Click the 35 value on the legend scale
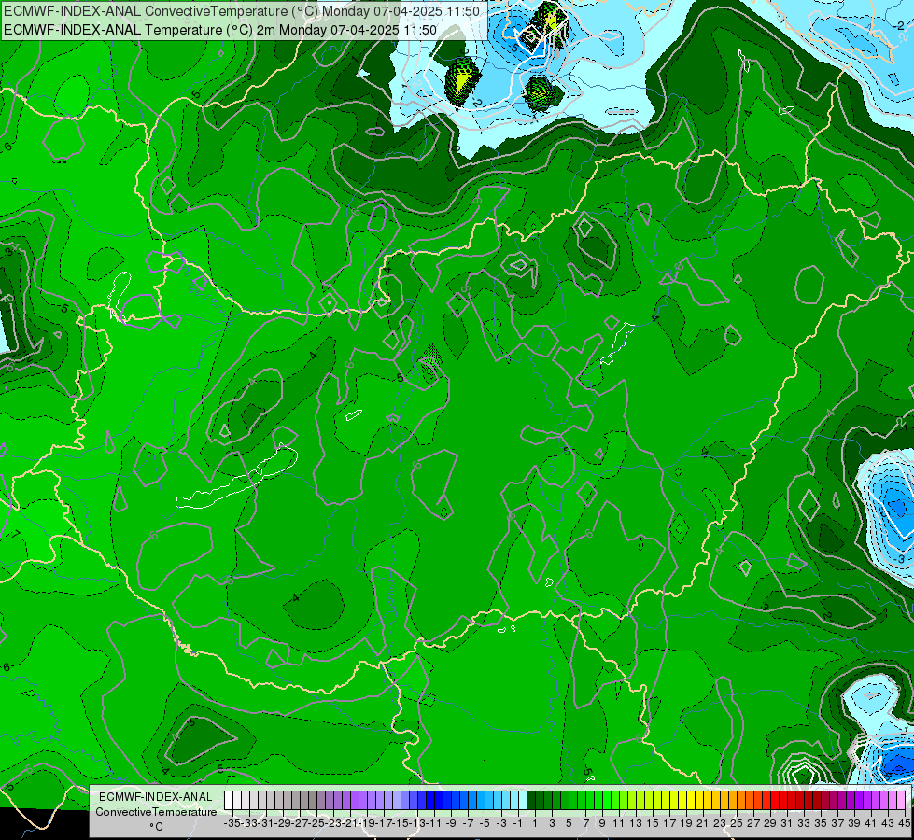This screenshot has height=840, width=914. point(820,823)
